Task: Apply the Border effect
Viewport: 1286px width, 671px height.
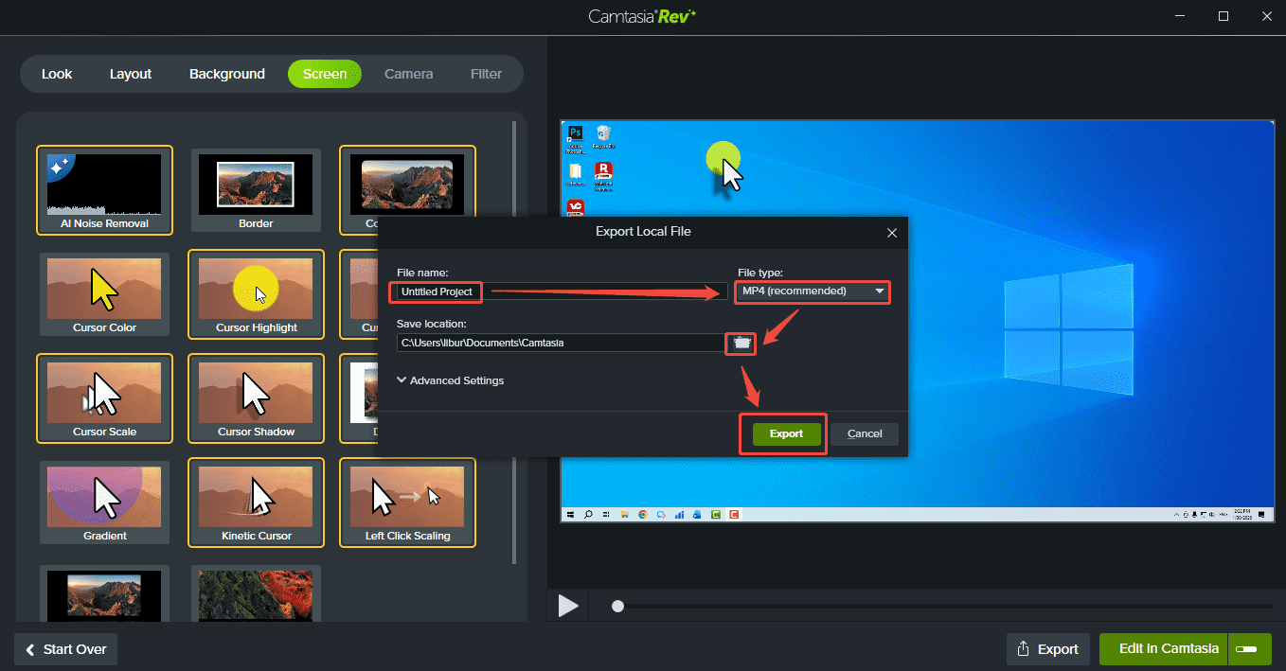Action: 256,190
